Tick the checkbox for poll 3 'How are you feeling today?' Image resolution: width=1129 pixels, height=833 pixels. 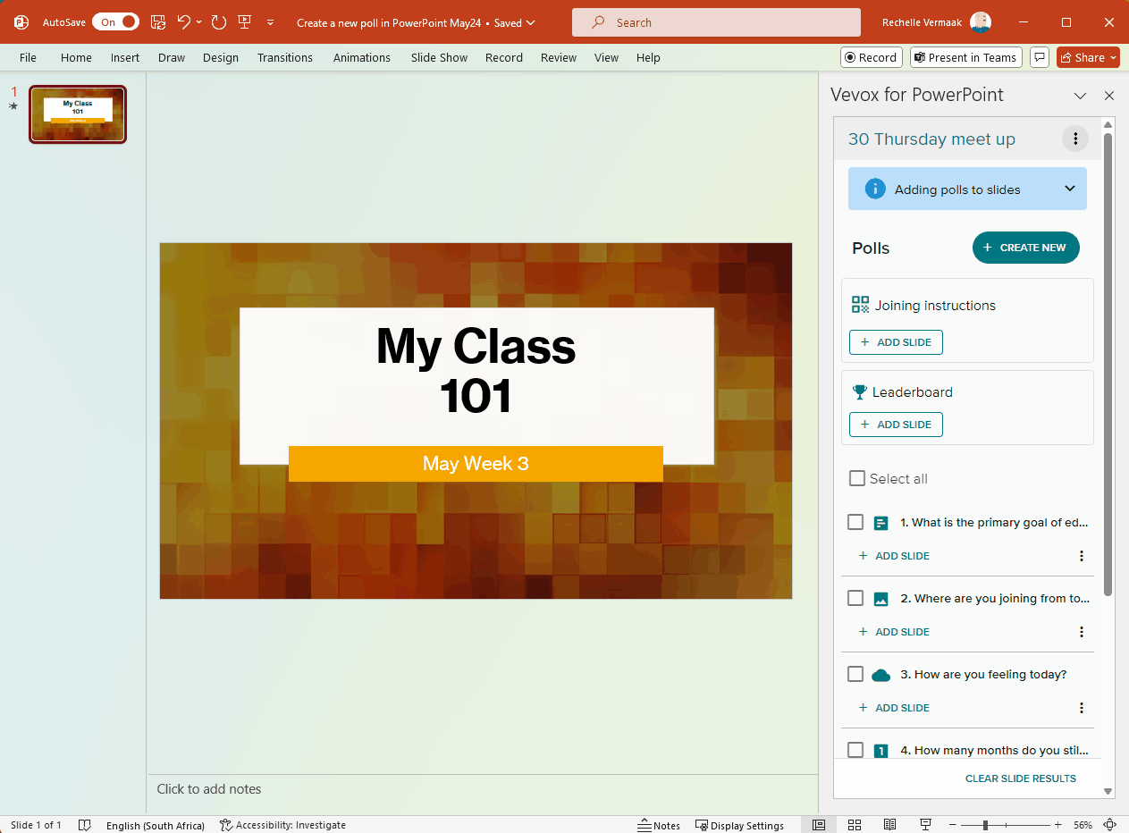[x=855, y=674]
